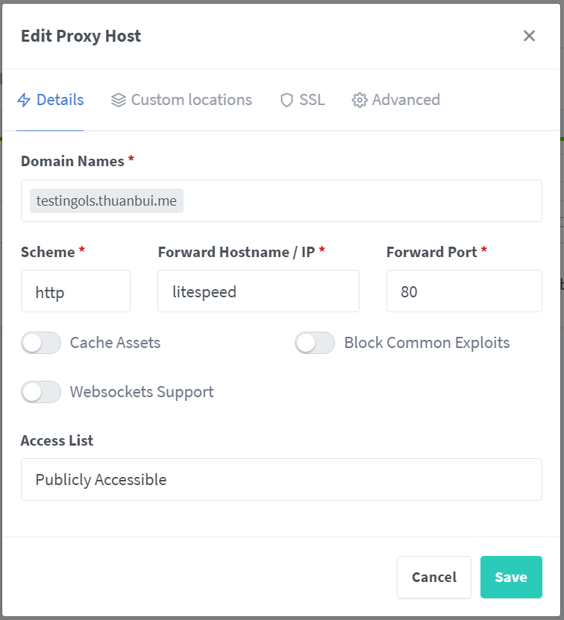Click the shield icon next to SSL
The image size is (564, 620).
click(x=286, y=100)
